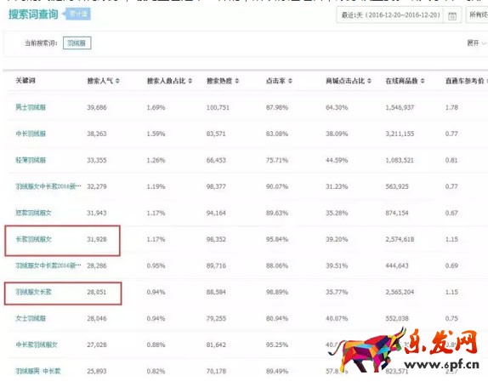Image resolution: width=488 pixels, height=382 pixels.
Task: Select the 90.07% click rate value
Action: pyautogui.click(x=277, y=186)
